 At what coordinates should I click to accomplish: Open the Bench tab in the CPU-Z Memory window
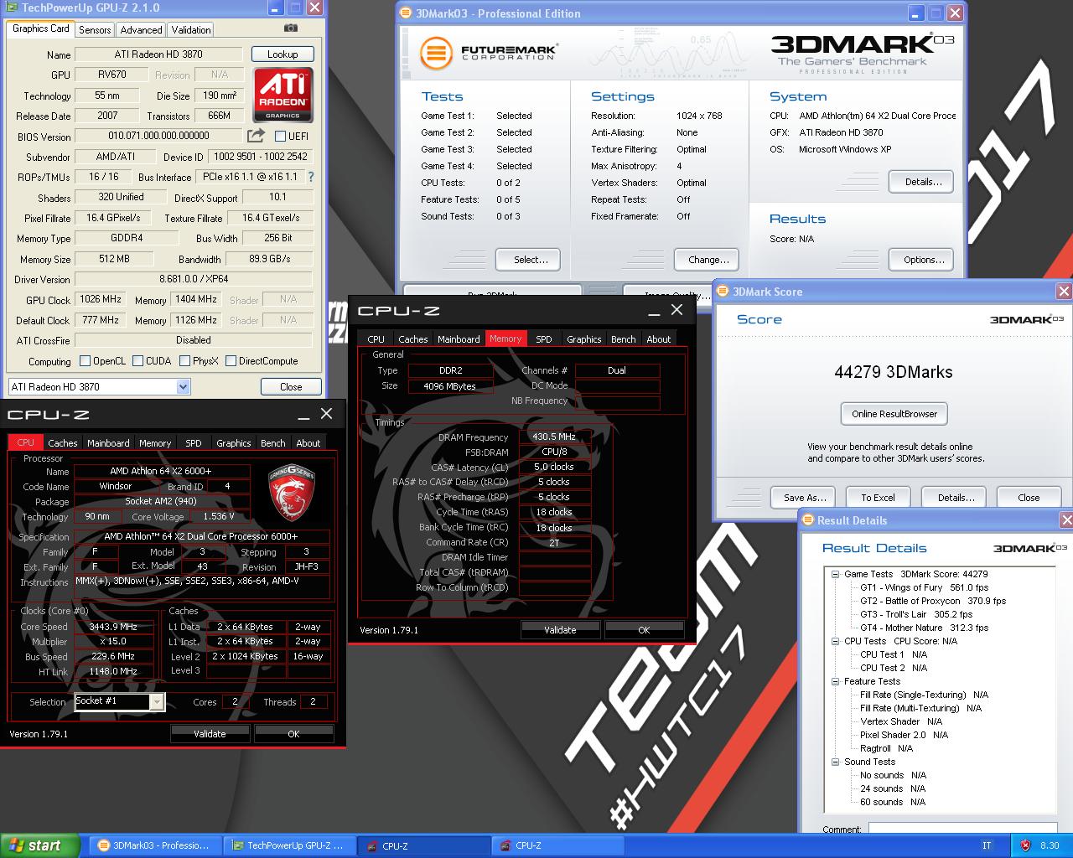click(x=623, y=339)
